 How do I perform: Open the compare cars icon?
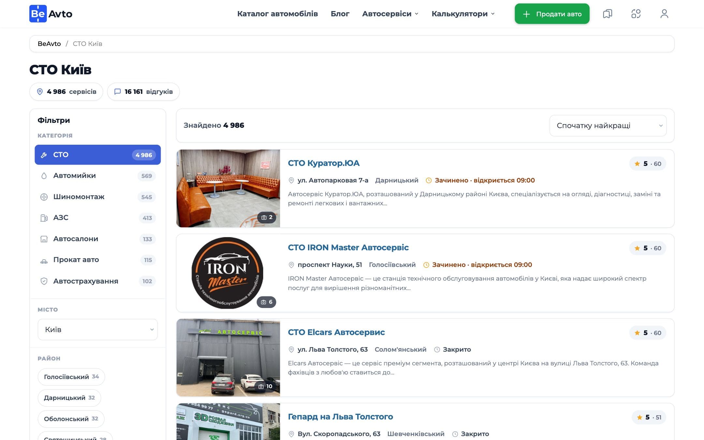[636, 14]
